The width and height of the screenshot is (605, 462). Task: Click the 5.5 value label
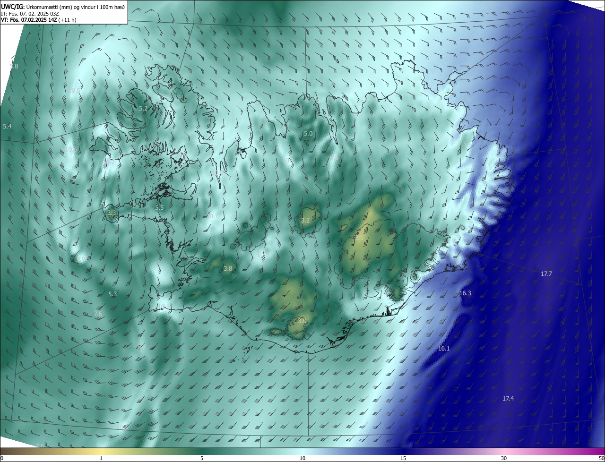click(159, 208)
